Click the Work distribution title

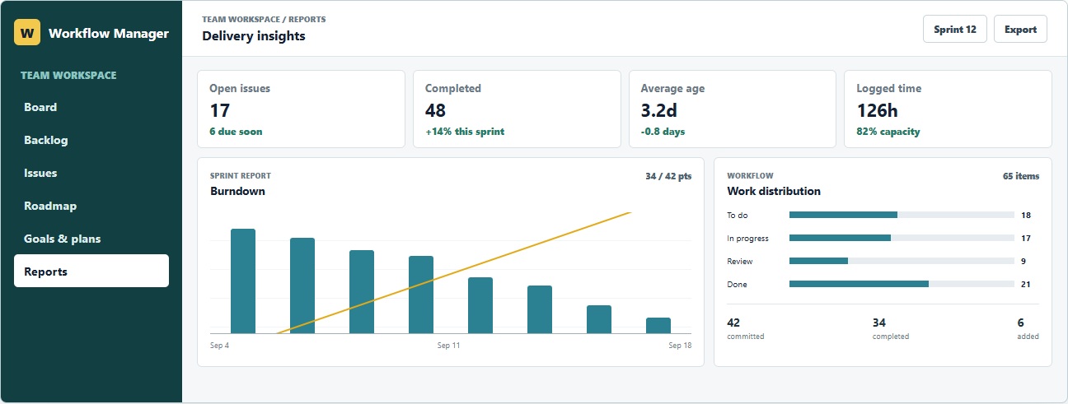[774, 191]
